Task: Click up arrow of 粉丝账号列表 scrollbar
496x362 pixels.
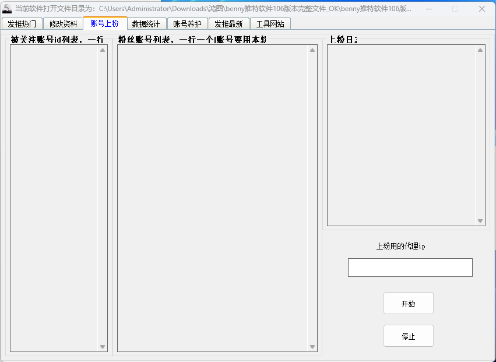Action: [x=312, y=50]
